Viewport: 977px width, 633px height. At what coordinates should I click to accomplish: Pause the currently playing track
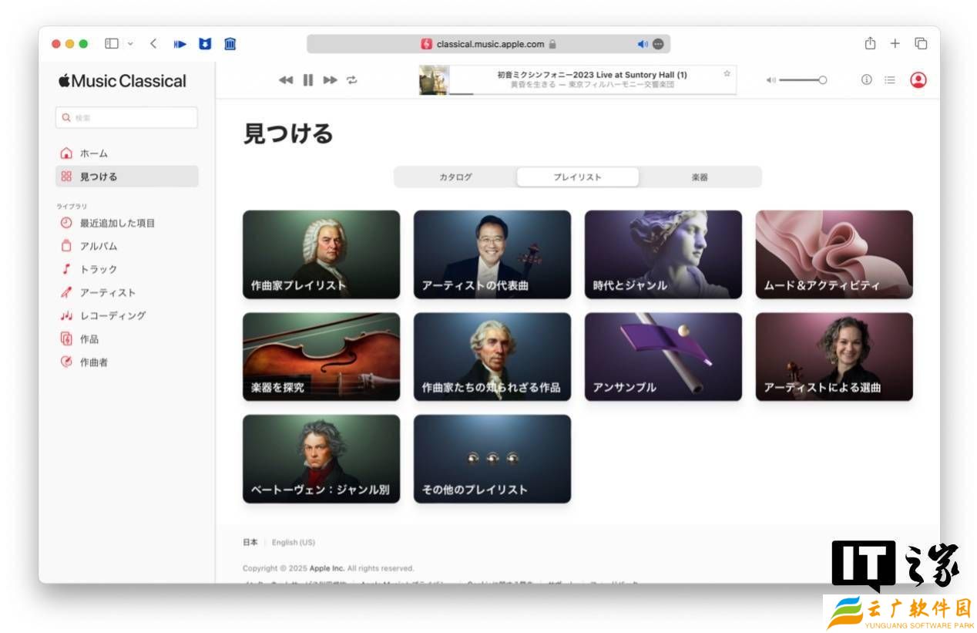[308, 79]
